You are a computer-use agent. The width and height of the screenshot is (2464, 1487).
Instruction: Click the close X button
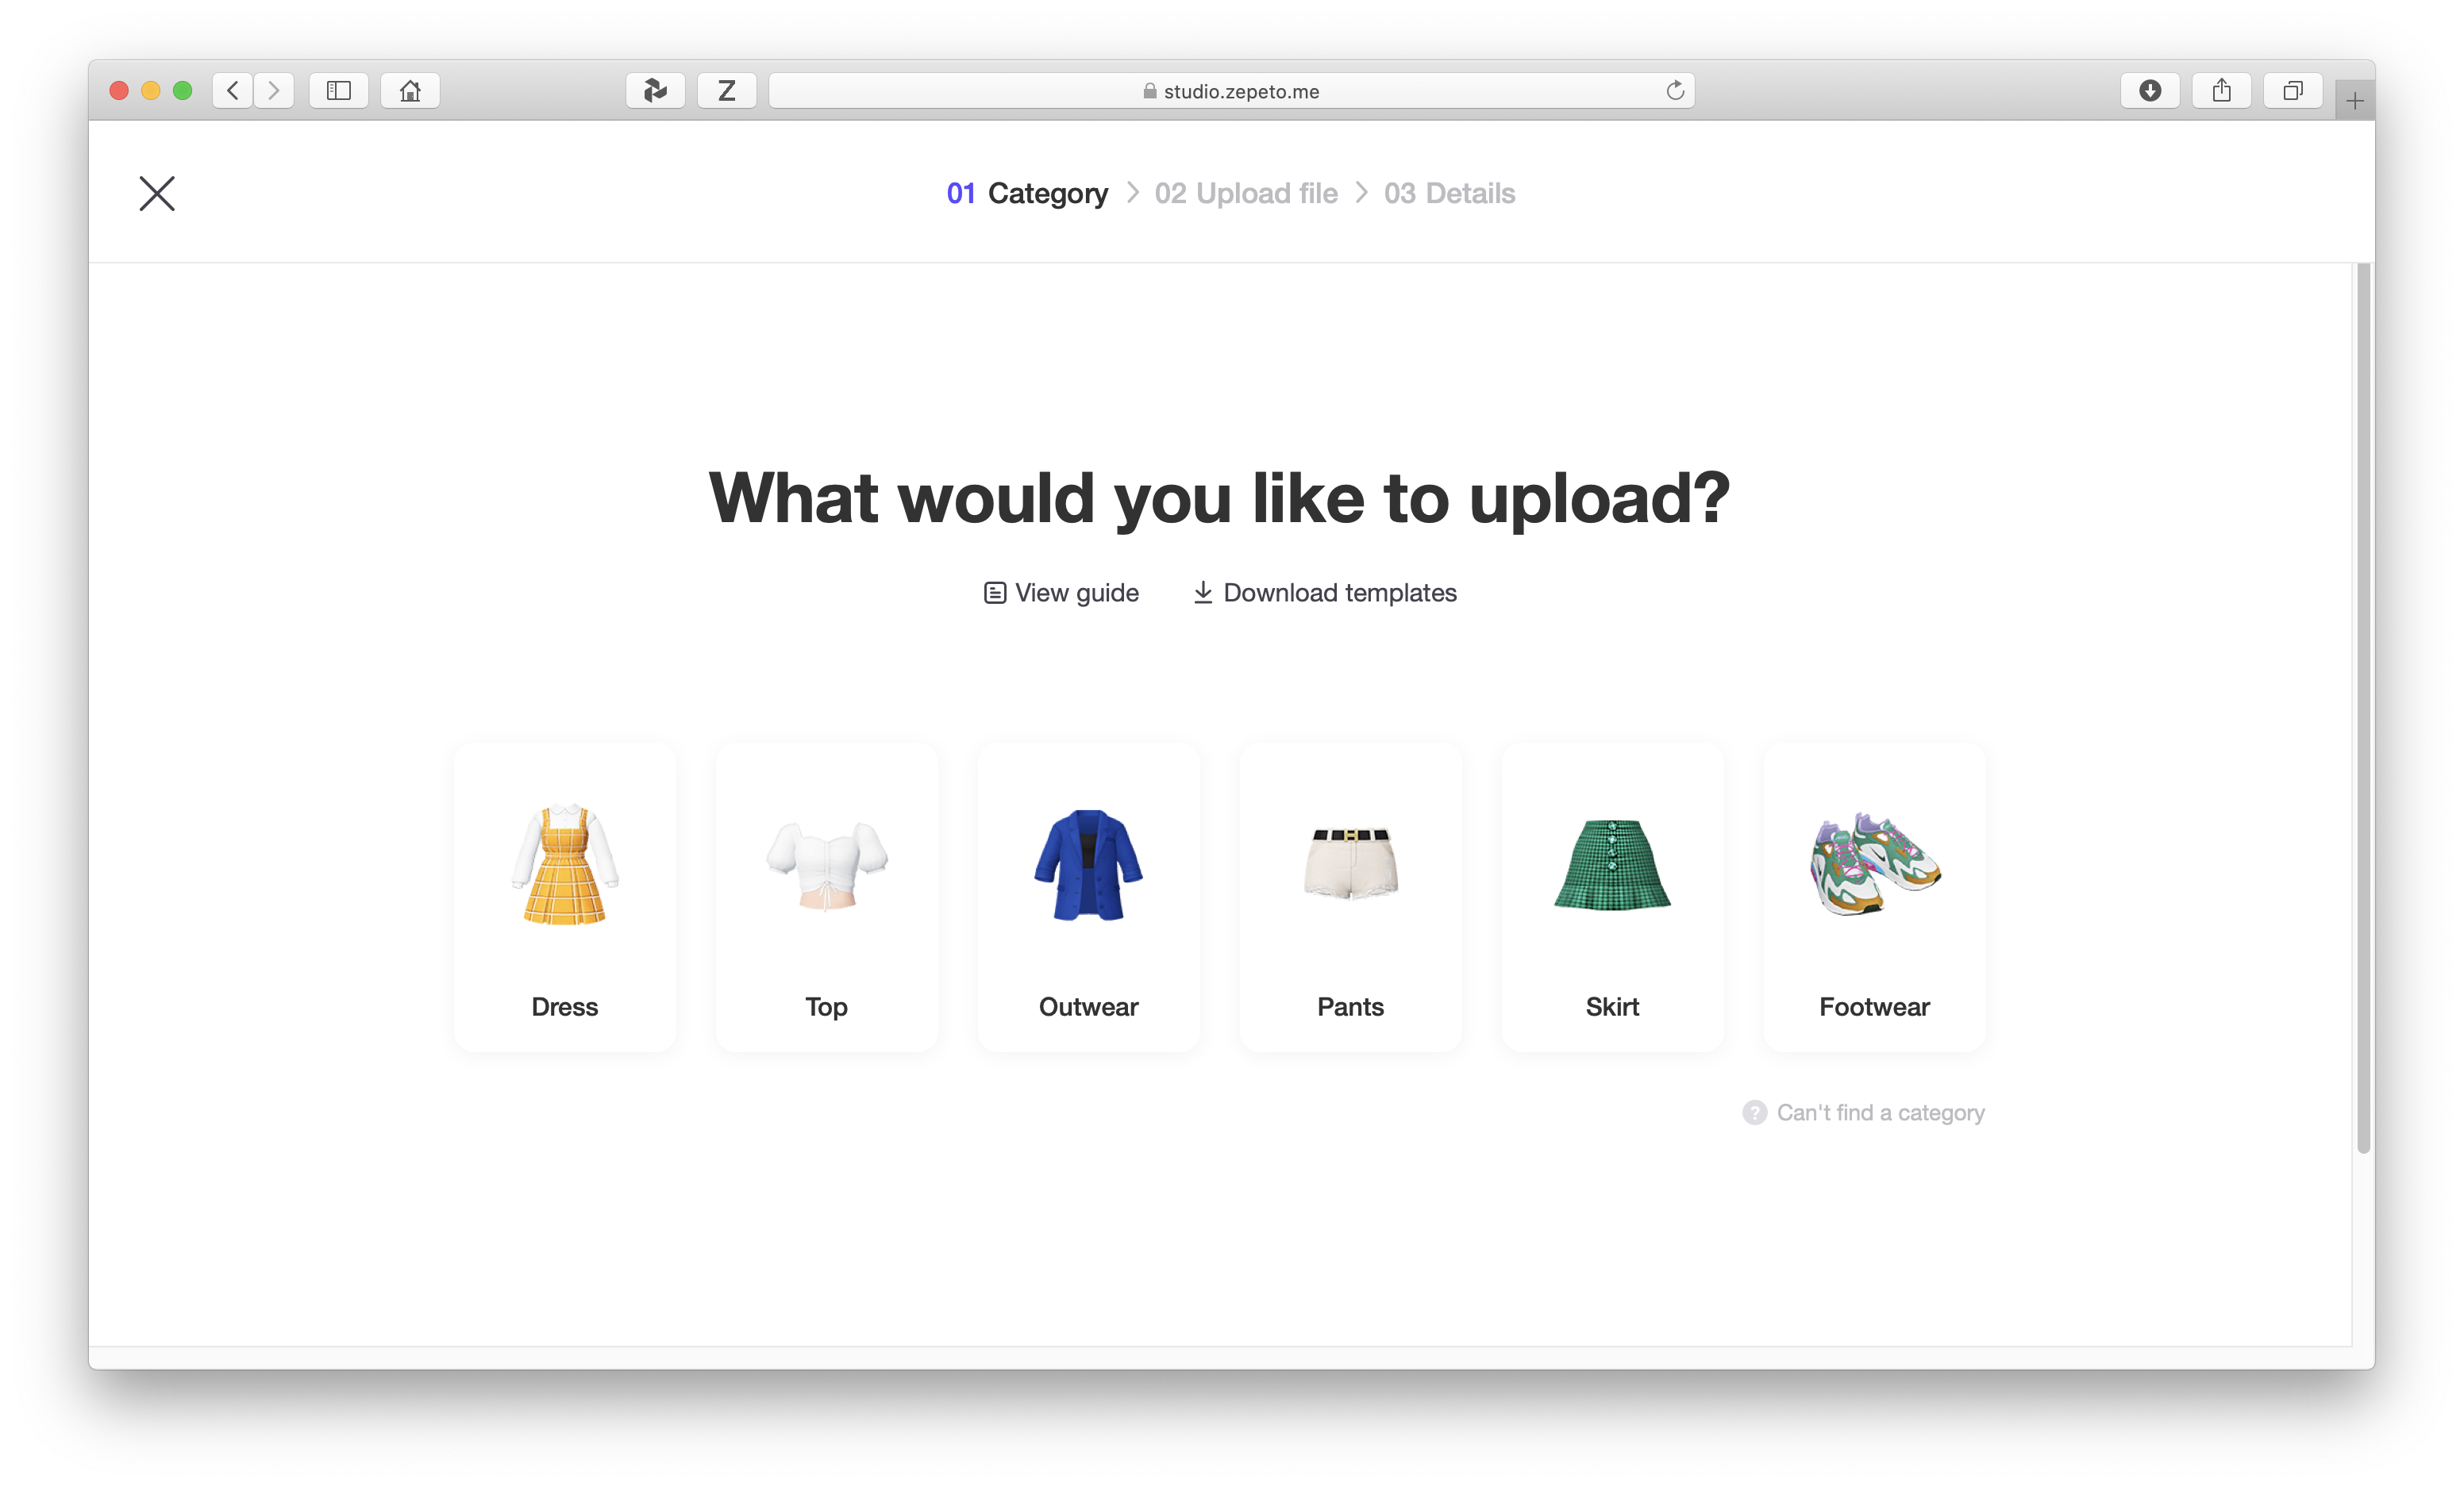point(156,194)
